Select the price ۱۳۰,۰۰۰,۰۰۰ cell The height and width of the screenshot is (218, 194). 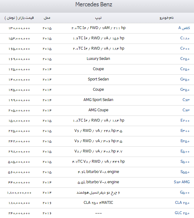(x=19, y=28)
